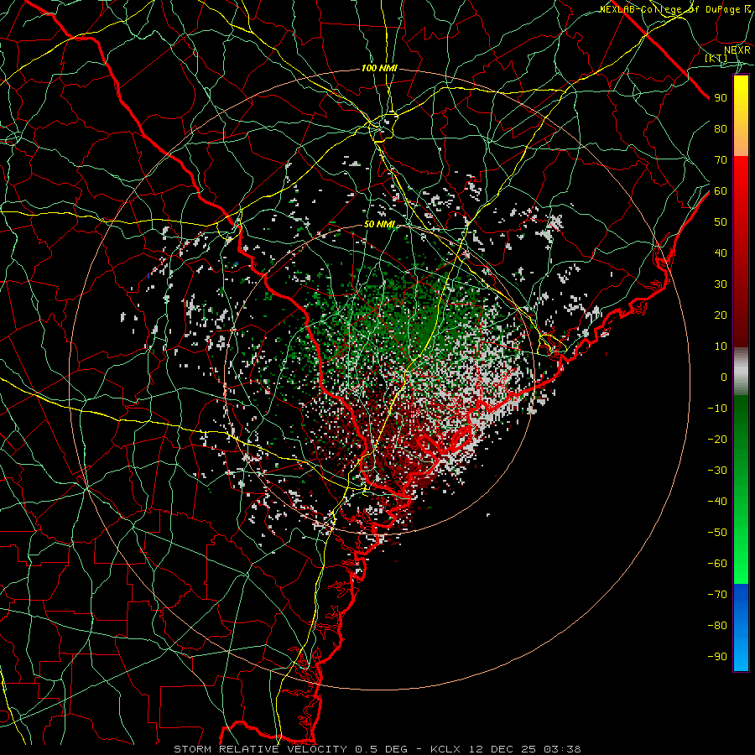This screenshot has width=755, height=755.
Task: Click the -90 value on the color scale
Action: [x=717, y=656]
